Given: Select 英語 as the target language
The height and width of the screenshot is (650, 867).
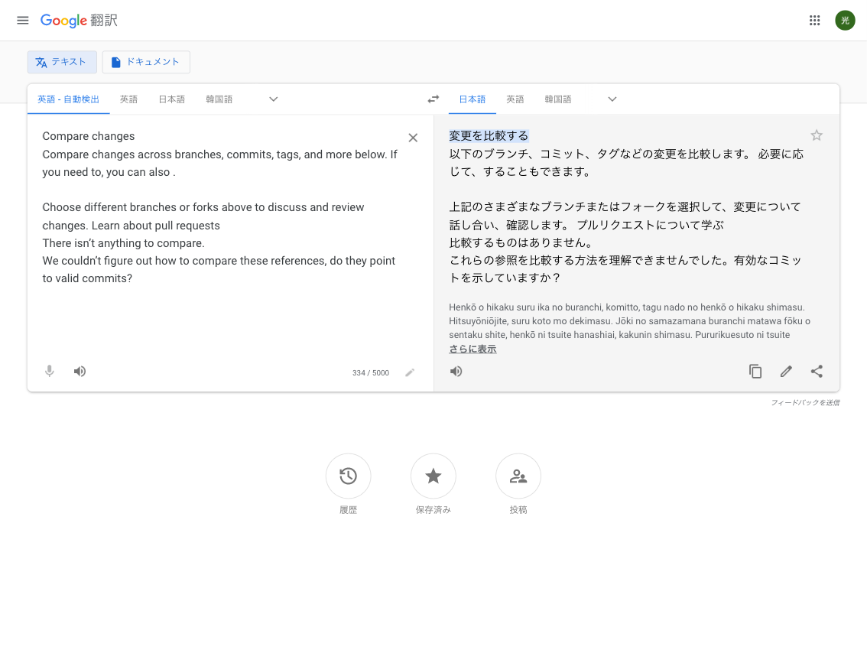Looking at the screenshot, I should click(515, 99).
